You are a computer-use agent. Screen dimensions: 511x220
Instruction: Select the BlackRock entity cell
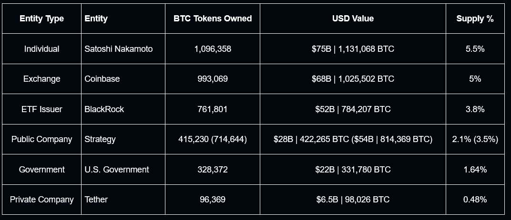(104, 109)
